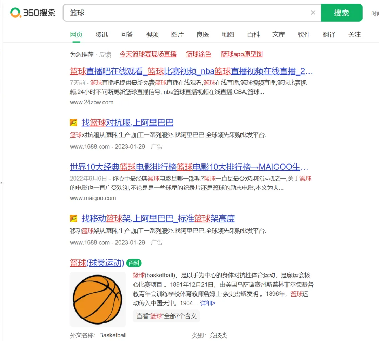Switch to the 视频 tab

[152, 35]
